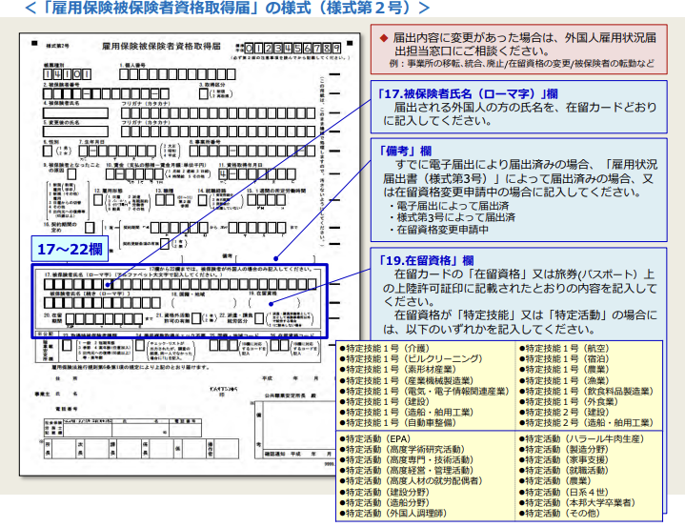Click the blue '17～22欄' label box
Screen dimensions: 685x527
[x=69, y=250]
